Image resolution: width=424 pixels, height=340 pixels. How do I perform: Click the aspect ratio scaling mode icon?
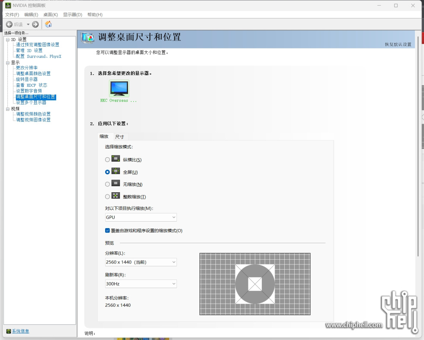point(116,159)
